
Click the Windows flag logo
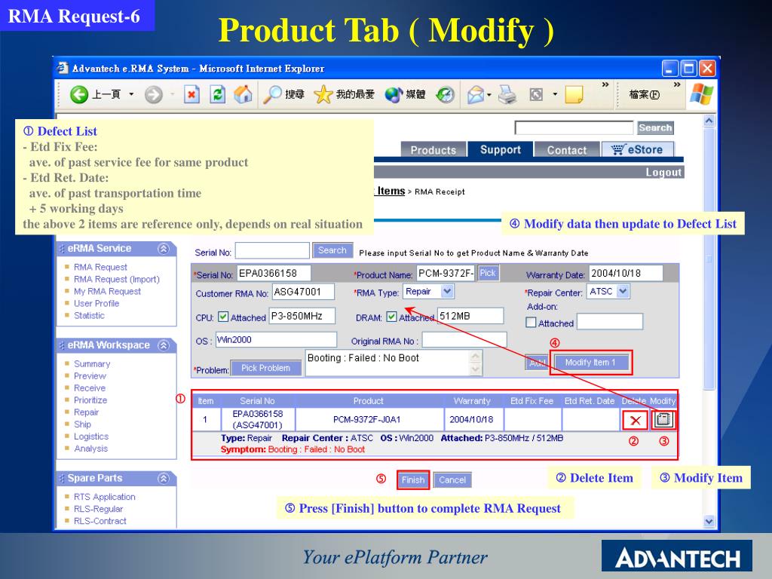coord(702,93)
